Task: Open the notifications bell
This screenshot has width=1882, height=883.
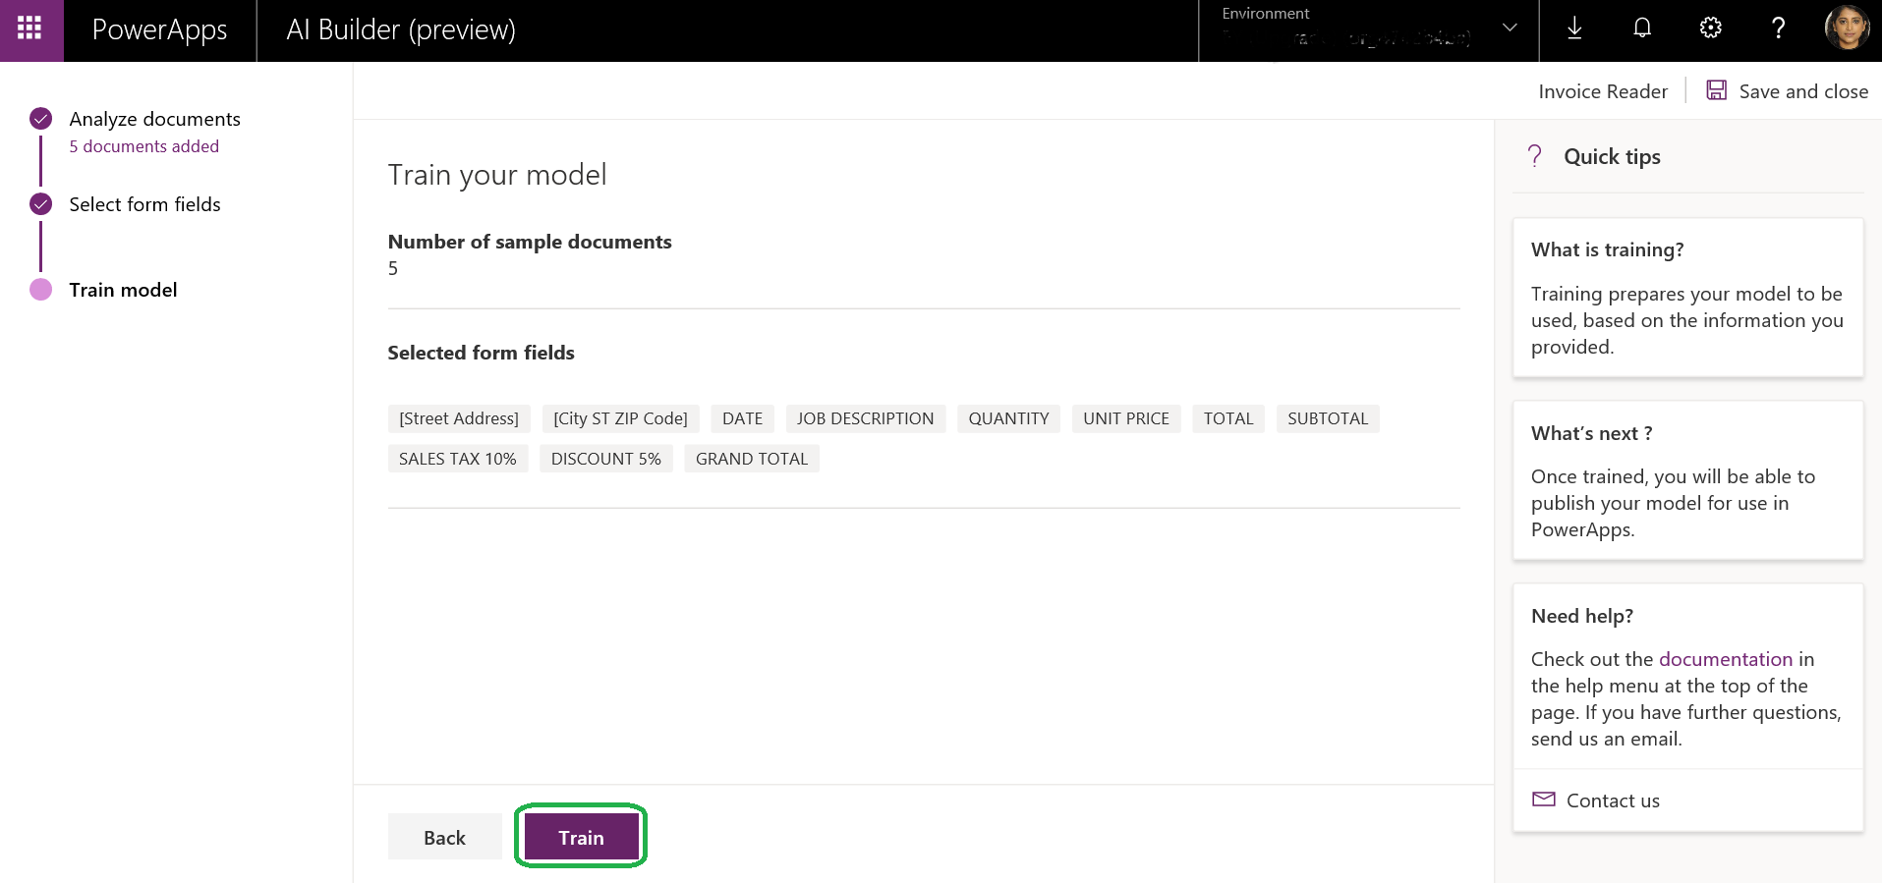Action: click(x=1641, y=28)
